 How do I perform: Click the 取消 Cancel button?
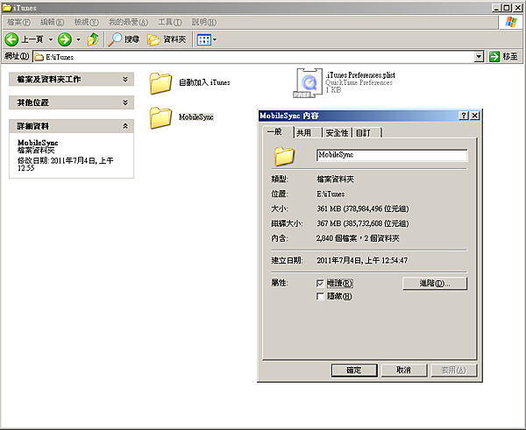(x=404, y=370)
